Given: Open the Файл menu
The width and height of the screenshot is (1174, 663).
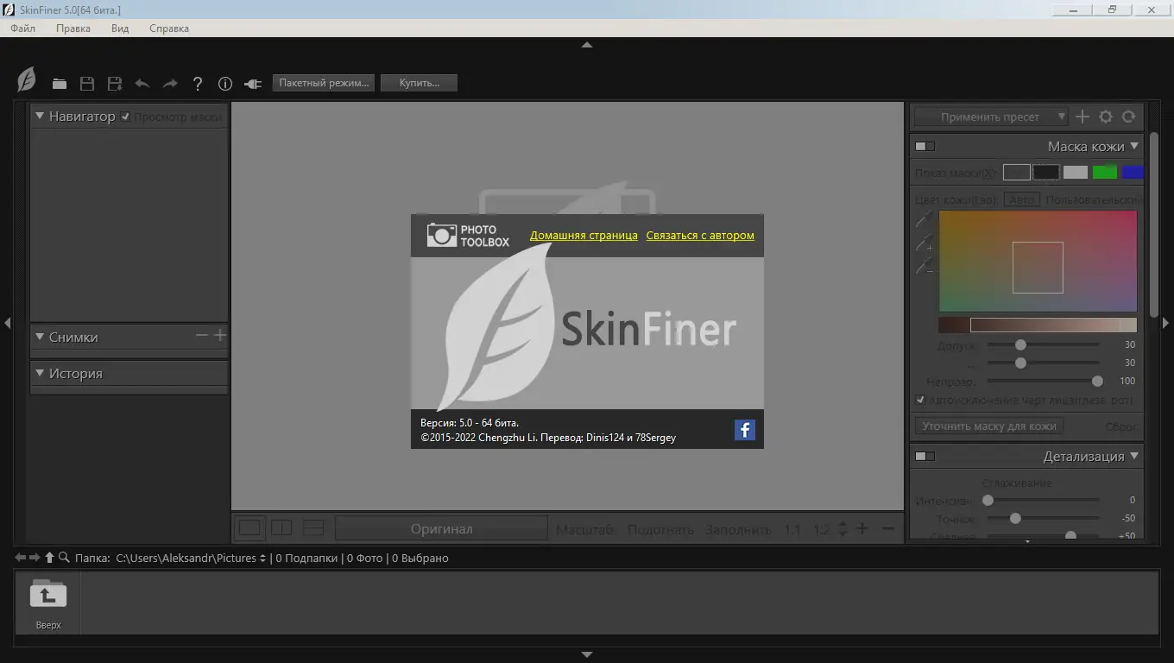Looking at the screenshot, I should [x=23, y=28].
